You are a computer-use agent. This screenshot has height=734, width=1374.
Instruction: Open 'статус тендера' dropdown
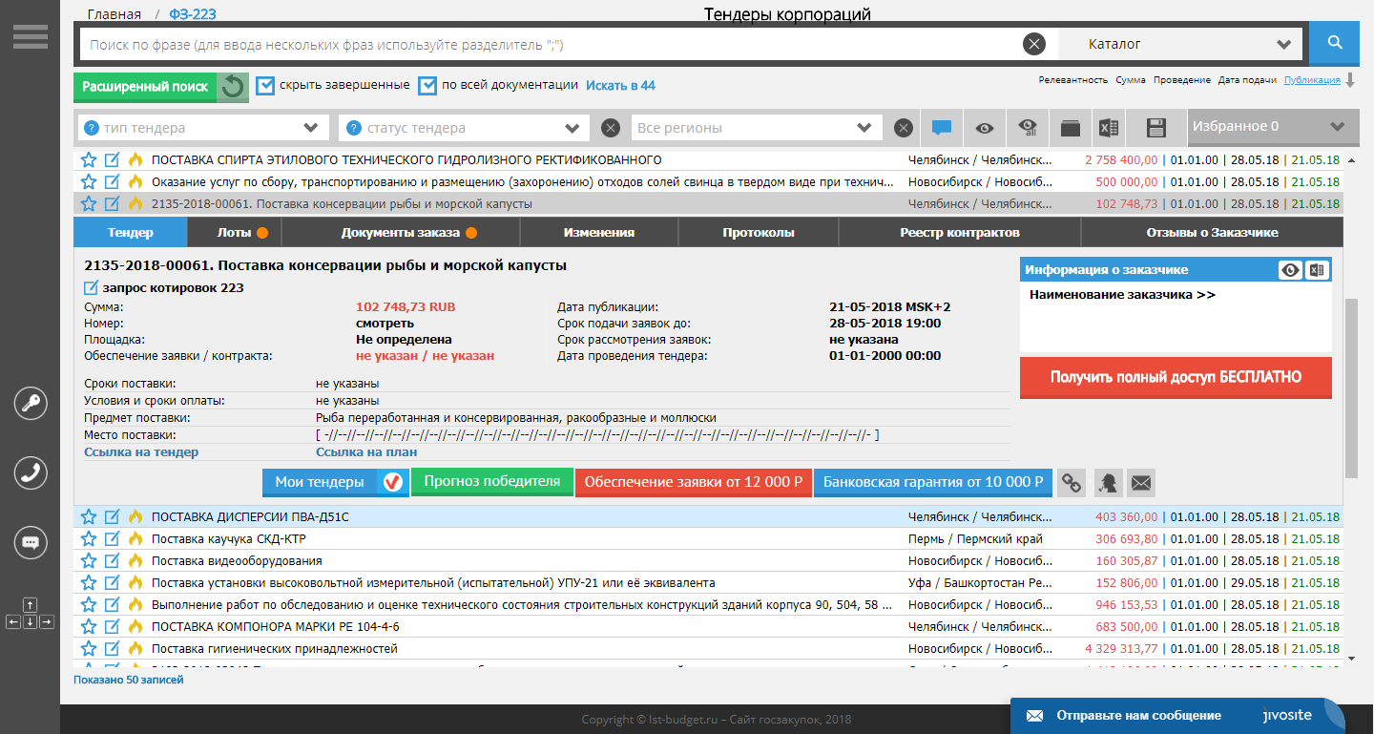465,128
